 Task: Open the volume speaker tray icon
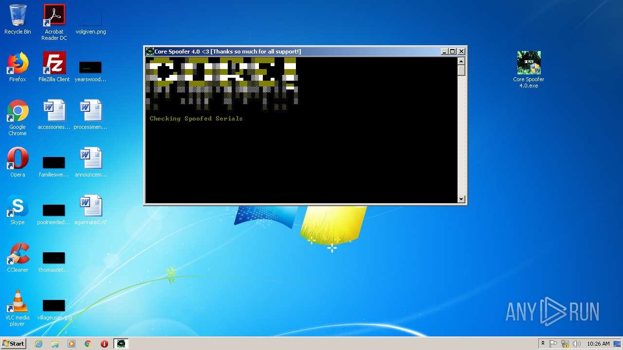pyautogui.click(x=577, y=344)
